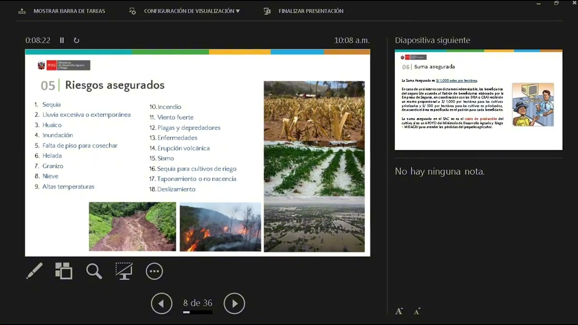
Task: Click the Deslizamiento list item
Action: pos(176,189)
